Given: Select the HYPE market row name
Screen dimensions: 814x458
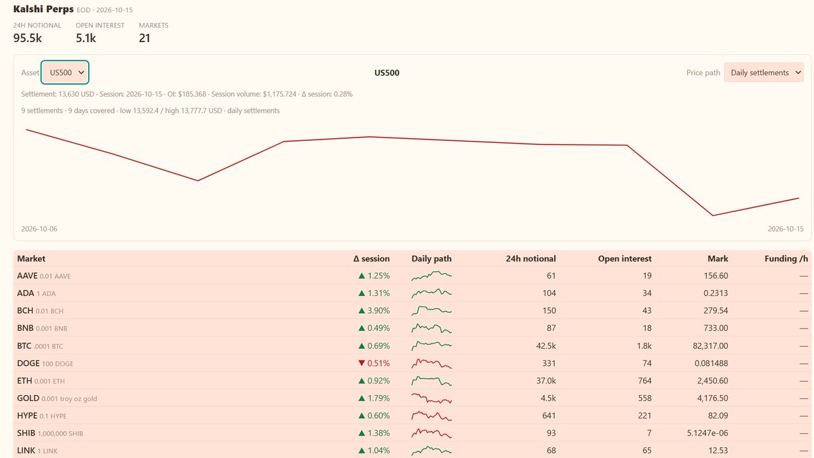Looking at the screenshot, I should (27, 416).
